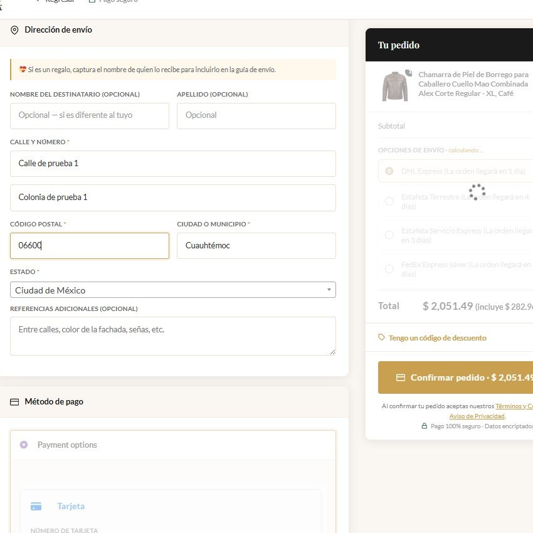Click the Método de pago heading

pos(54,402)
